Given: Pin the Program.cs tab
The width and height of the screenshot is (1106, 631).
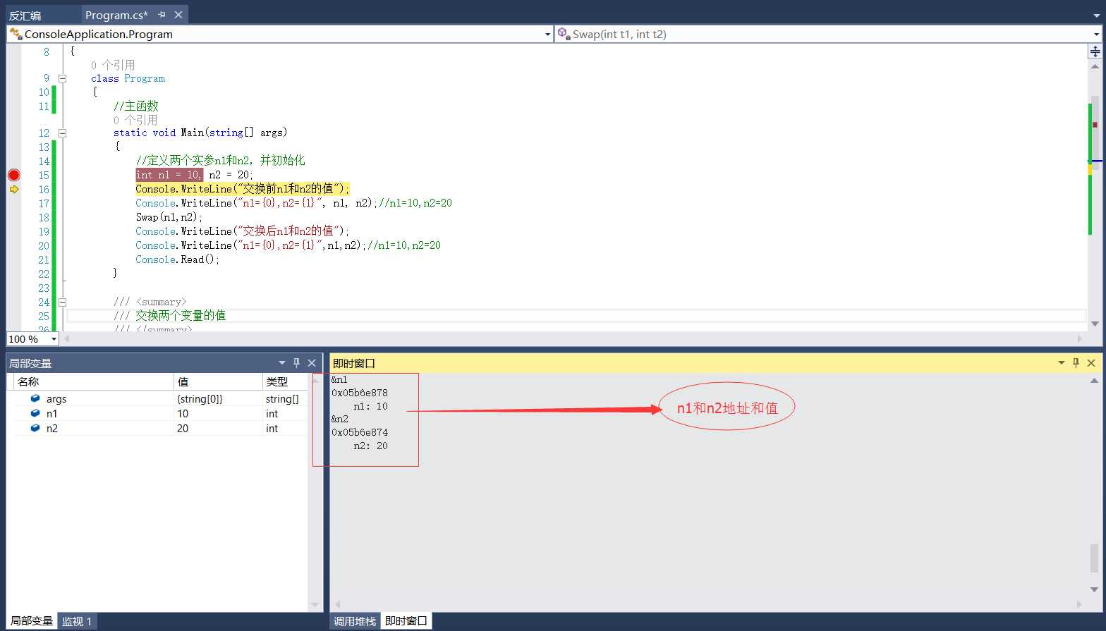Looking at the screenshot, I should pos(162,15).
